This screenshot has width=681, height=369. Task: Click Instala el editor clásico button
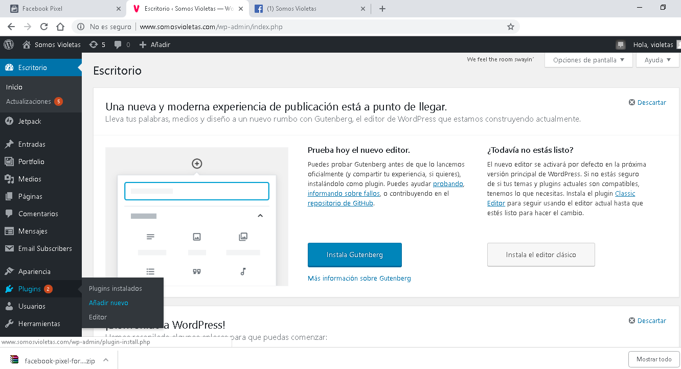click(541, 255)
